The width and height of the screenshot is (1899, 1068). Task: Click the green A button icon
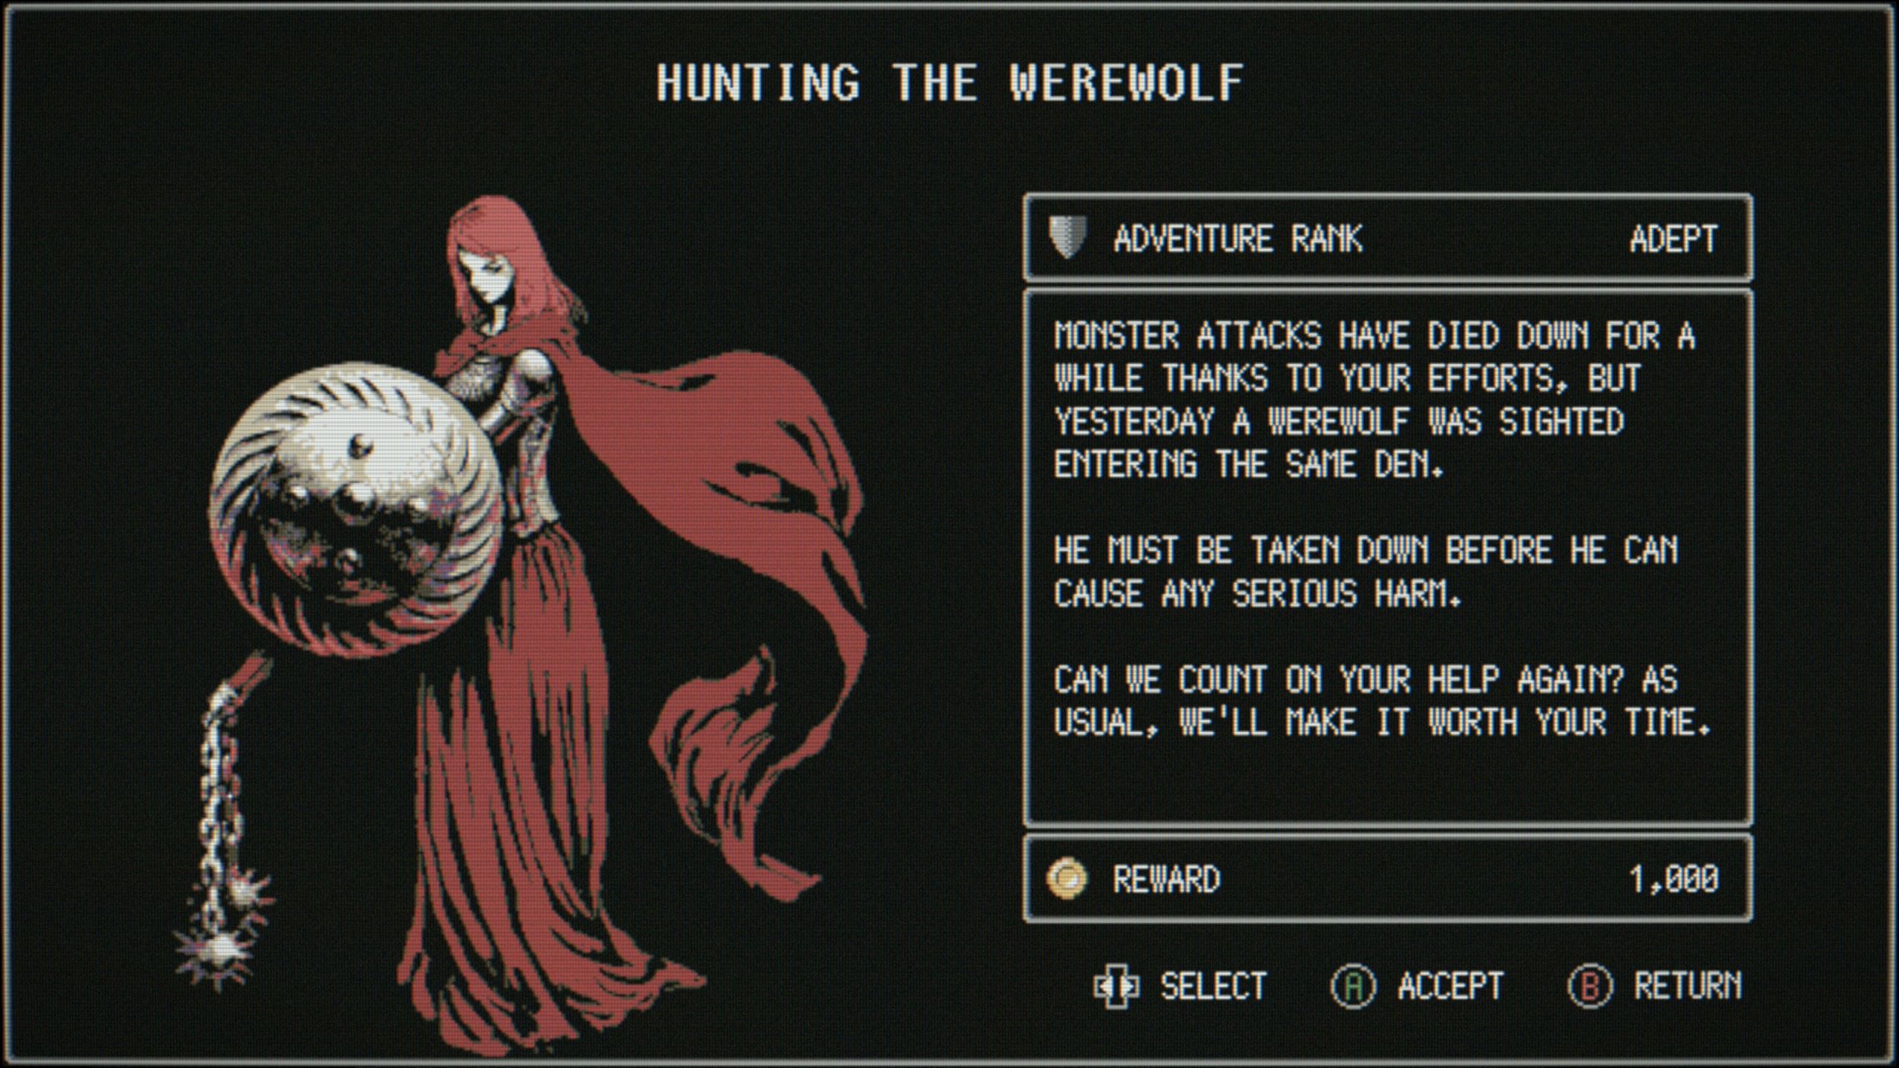pos(1353,986)
